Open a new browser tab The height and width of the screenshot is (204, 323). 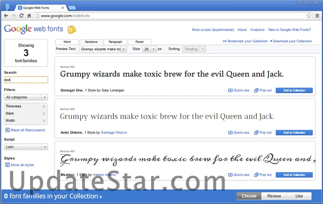[x=72, y=8]
